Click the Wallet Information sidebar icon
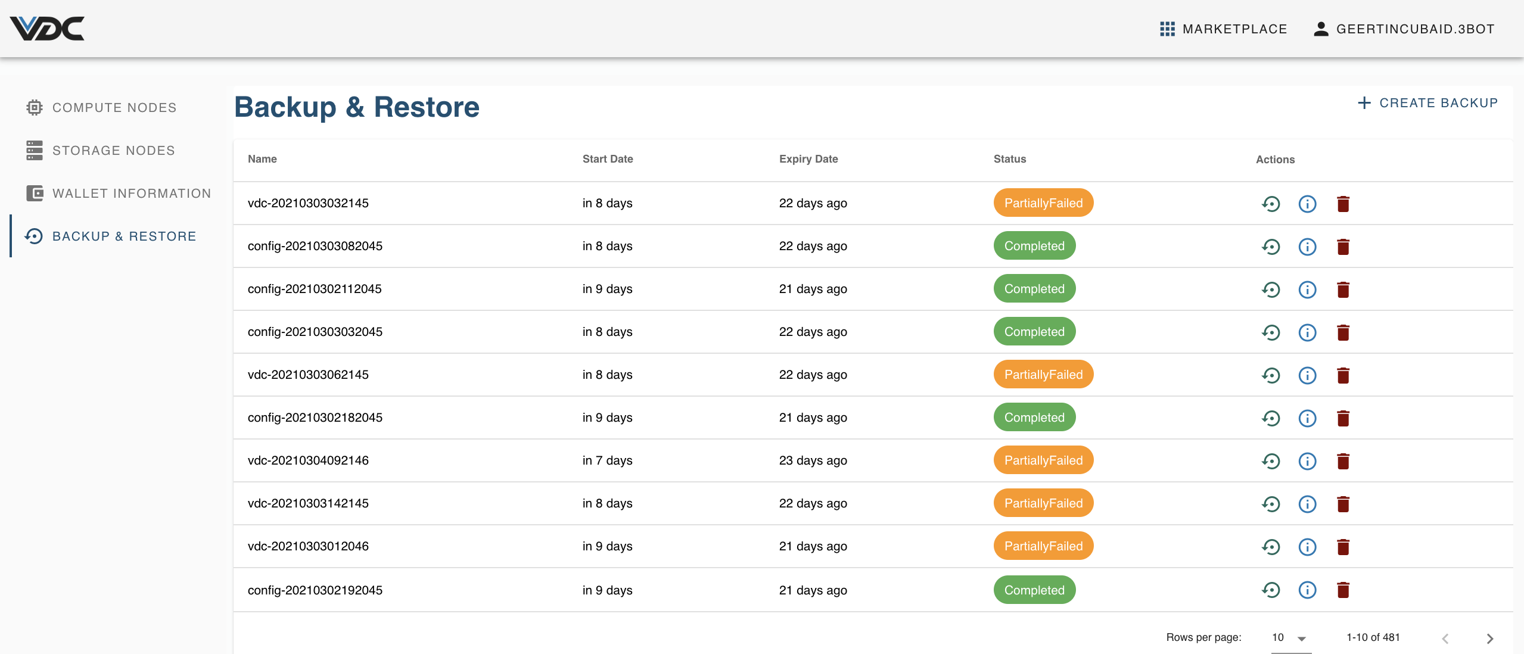The width and height of the screenshot is (1524, 654). pos(34,193)
